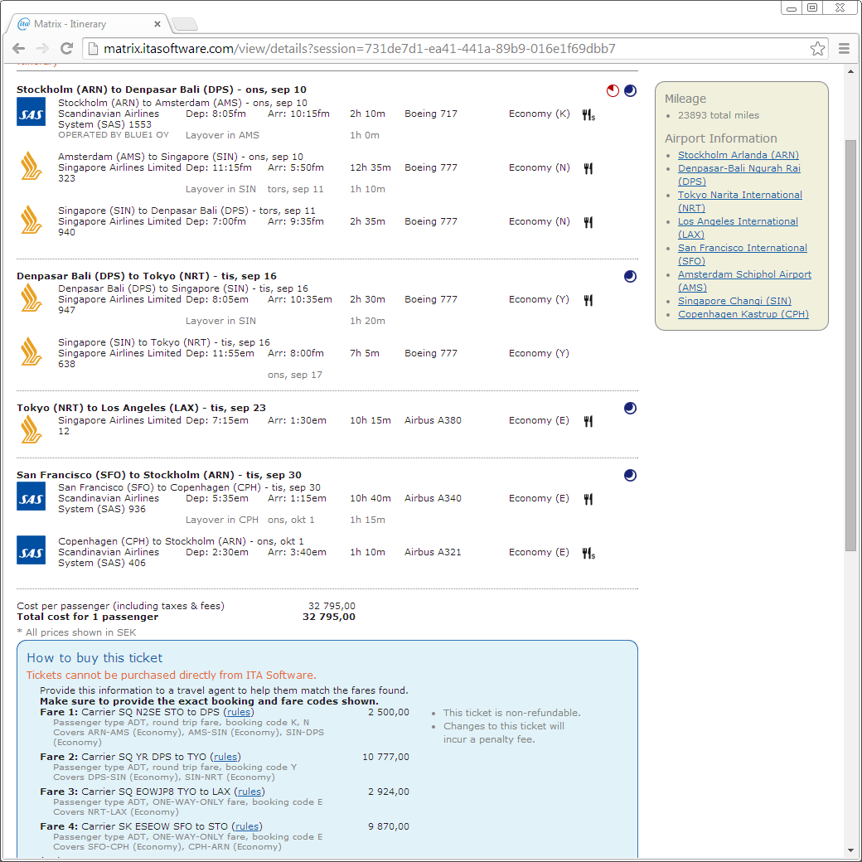Image resolution: width=862 pixels, height=862 pixels.
Task: Click the scrollbar down arrow
Action: (x=850, y=850)
